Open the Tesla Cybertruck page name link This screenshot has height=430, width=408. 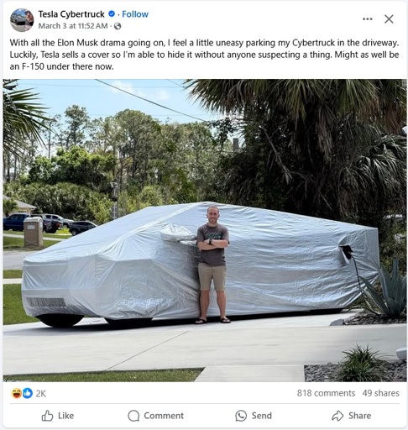[x=71, y=14]
